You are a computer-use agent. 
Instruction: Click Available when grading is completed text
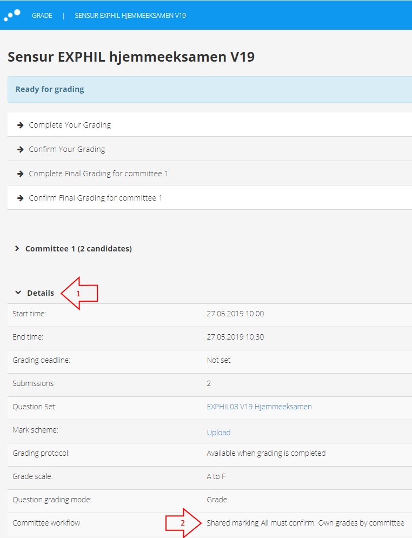click(x=266, y=453)
